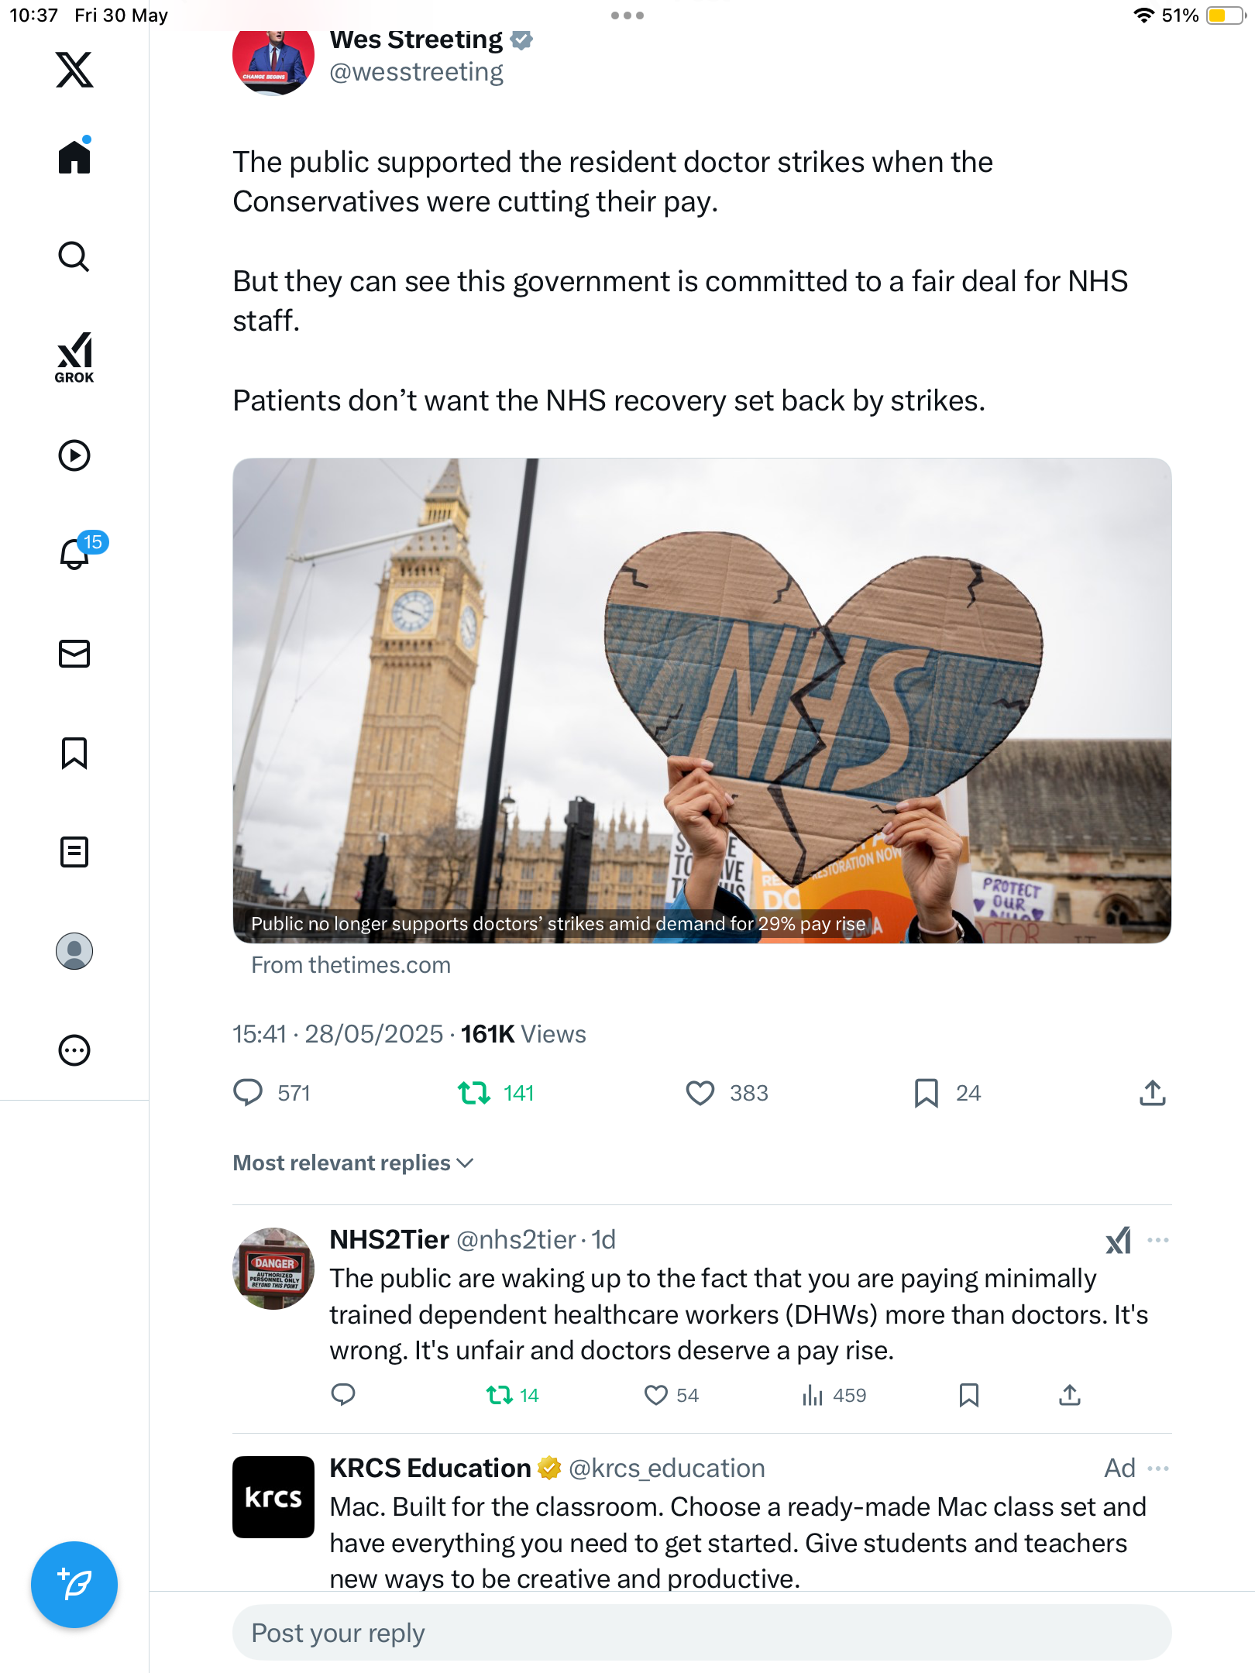Expand the Most relevant replies sort dropdown
This screenshot has width=1255, height=1673.
pos(352,1163)
